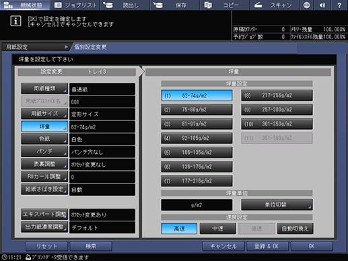Open the 機械状態 machine status tab
This screenshot has height=261, width=348.
(x=25, y=5)
